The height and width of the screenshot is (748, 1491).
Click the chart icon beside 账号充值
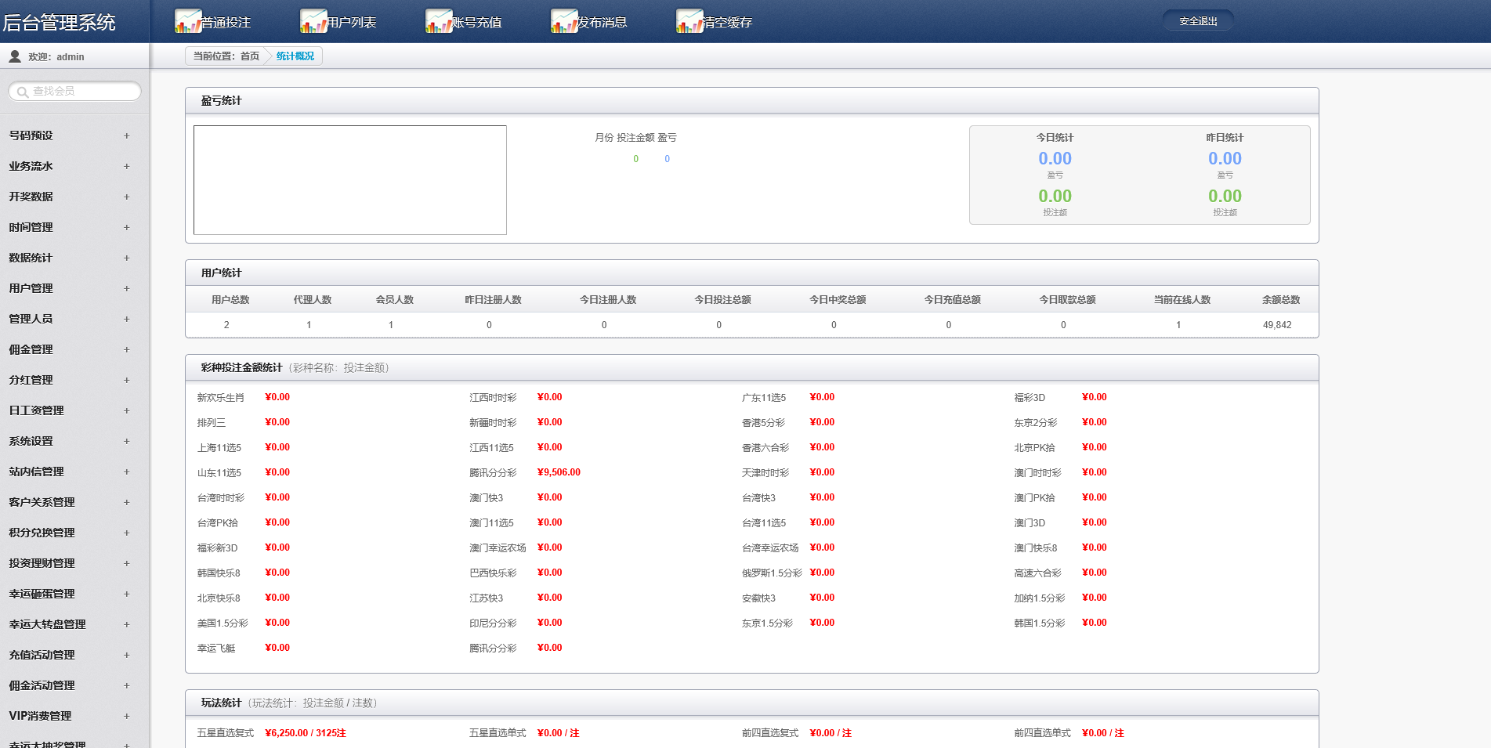point(439,21)
